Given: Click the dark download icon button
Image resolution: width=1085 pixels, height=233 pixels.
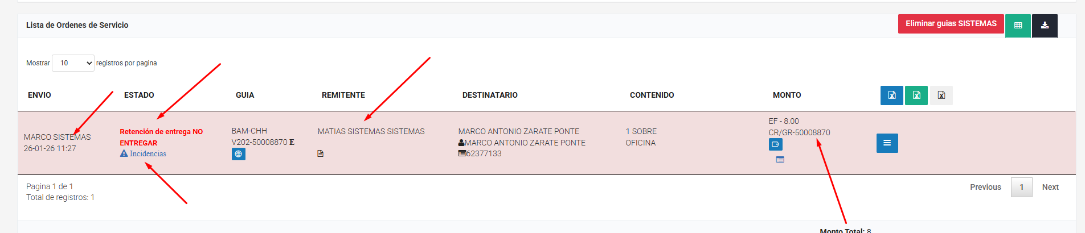Looking at the screenshot, I should [x=1045, y=26].
